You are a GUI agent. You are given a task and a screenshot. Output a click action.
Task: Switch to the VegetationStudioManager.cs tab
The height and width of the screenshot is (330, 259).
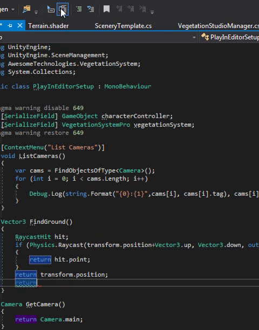(219, 26)
